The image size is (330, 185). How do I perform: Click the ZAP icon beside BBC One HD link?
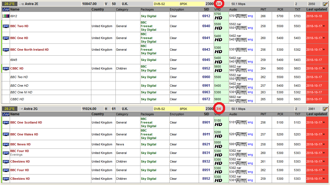6,38
